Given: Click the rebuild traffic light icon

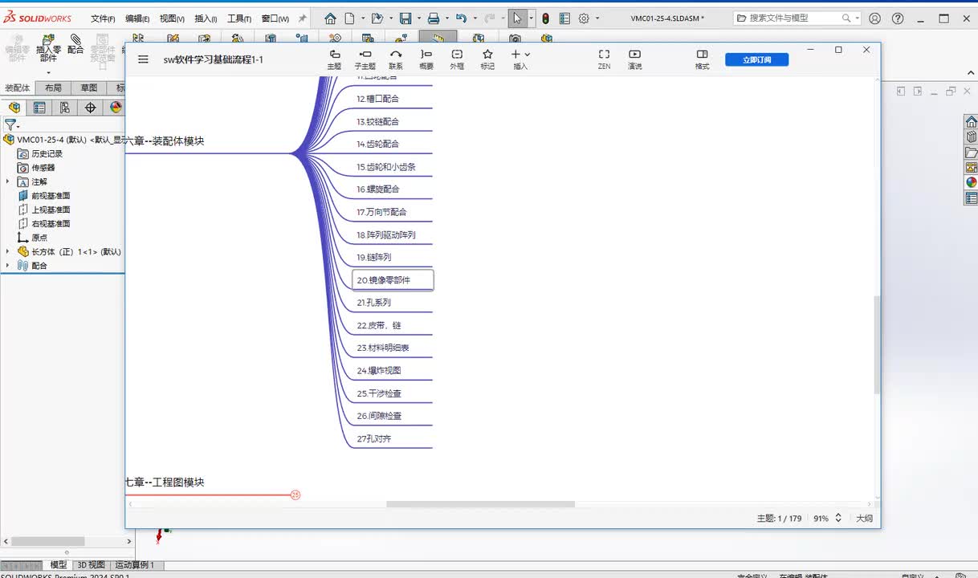Looking at the screenshot, I should tap(545, 18).
